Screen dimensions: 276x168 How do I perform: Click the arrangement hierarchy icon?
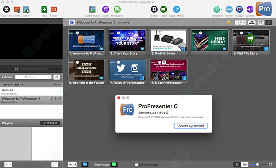[252, 22]
